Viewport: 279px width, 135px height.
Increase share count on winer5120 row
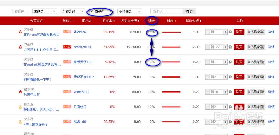[225, 92]
